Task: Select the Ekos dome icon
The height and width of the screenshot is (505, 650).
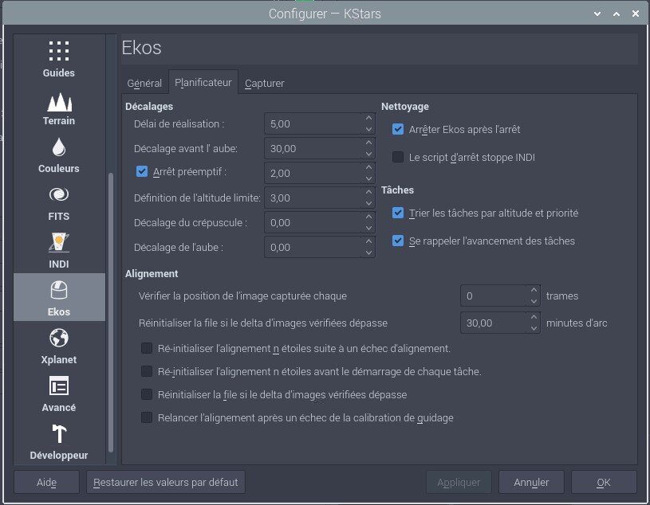Action: pyautogui.click(x=59, y=290)
